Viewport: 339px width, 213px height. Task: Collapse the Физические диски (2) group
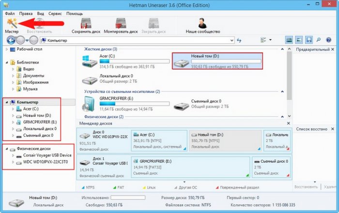(x=282, y=117)
